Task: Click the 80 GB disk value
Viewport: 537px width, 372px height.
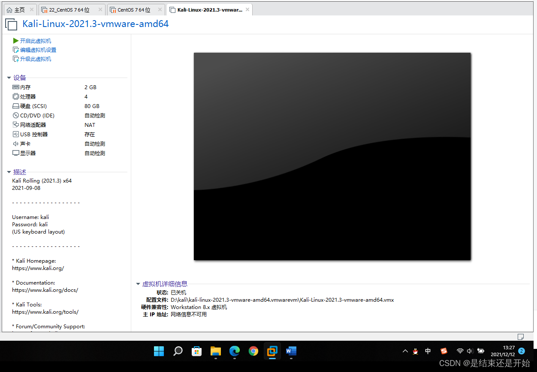Action: coord(92,106)
